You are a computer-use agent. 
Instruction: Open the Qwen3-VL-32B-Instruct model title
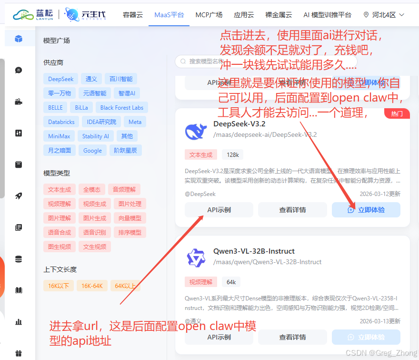(x=254, y=251)
